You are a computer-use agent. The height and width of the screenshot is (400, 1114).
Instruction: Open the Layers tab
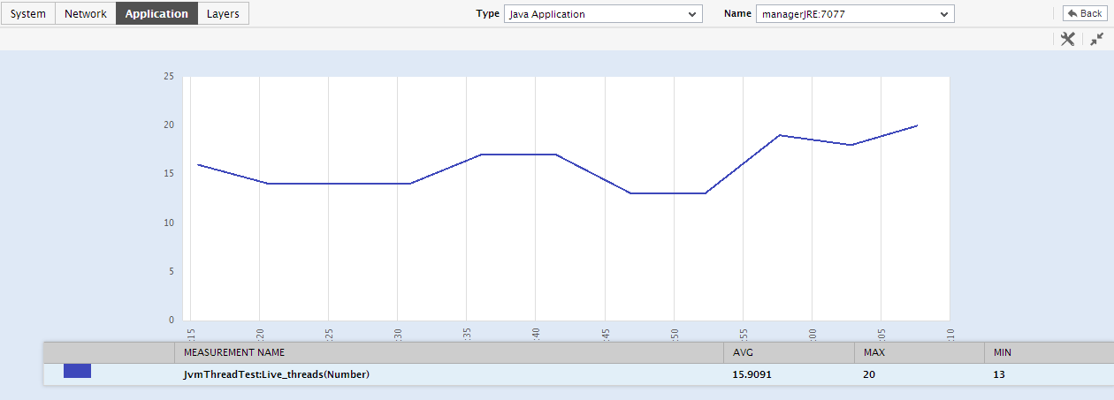223,13
